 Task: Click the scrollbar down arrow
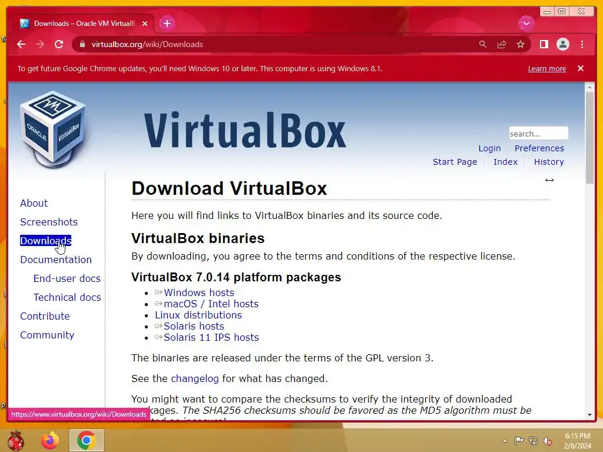[589, 415]
